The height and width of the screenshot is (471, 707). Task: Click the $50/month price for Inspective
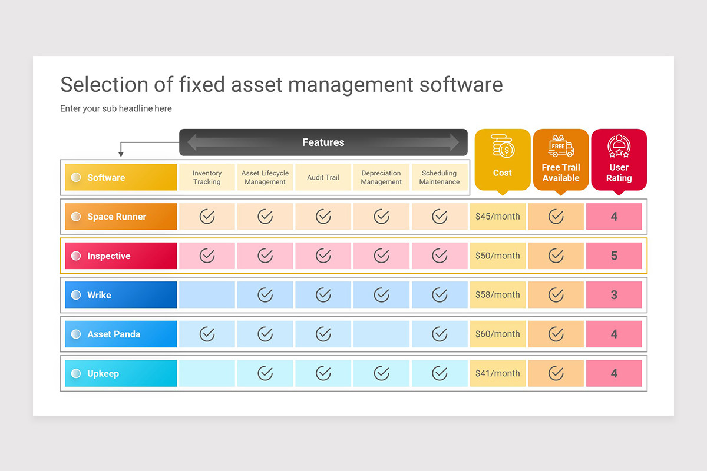[497, 256]
